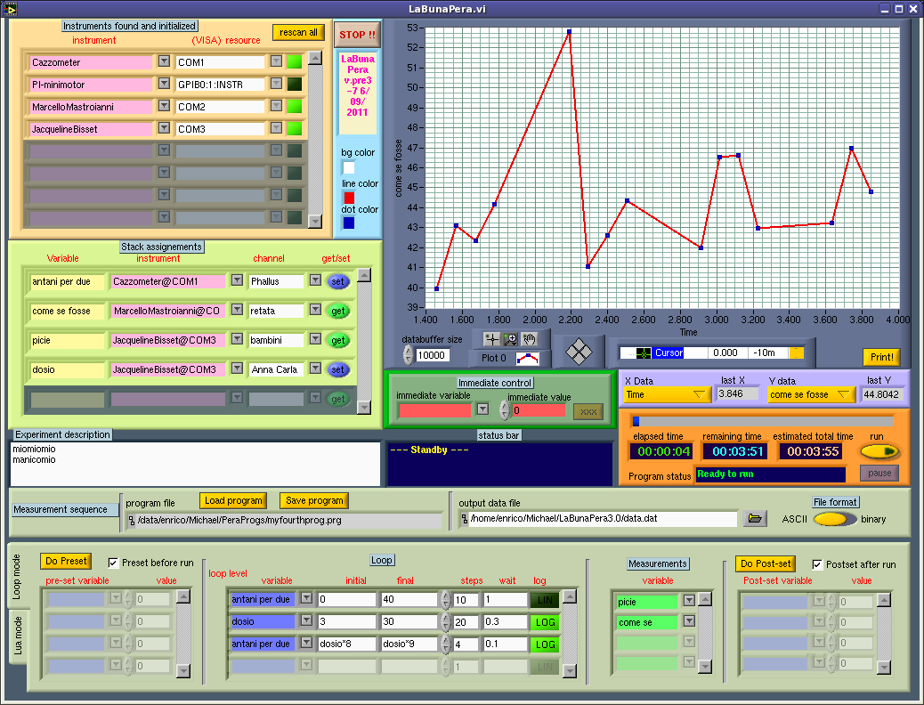Toggle Postset after run checkbox
This screenshot has height=705, width=924.
tap(818, 564)
